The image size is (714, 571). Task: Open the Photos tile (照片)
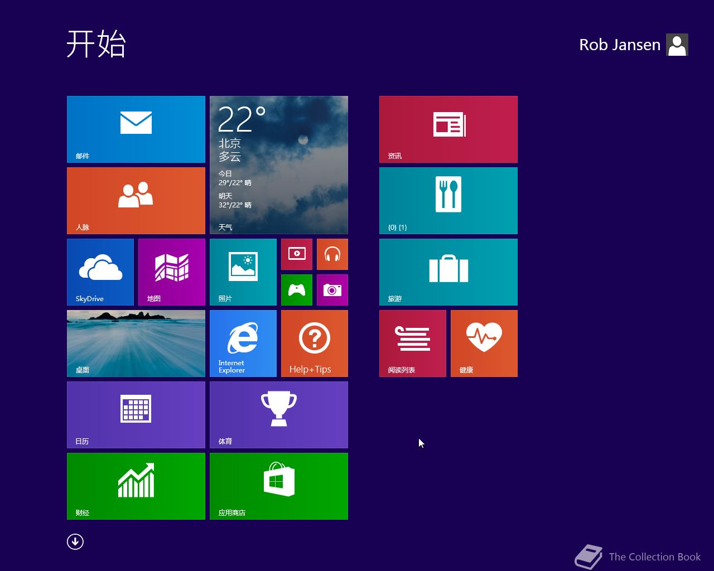click(243, 272)
